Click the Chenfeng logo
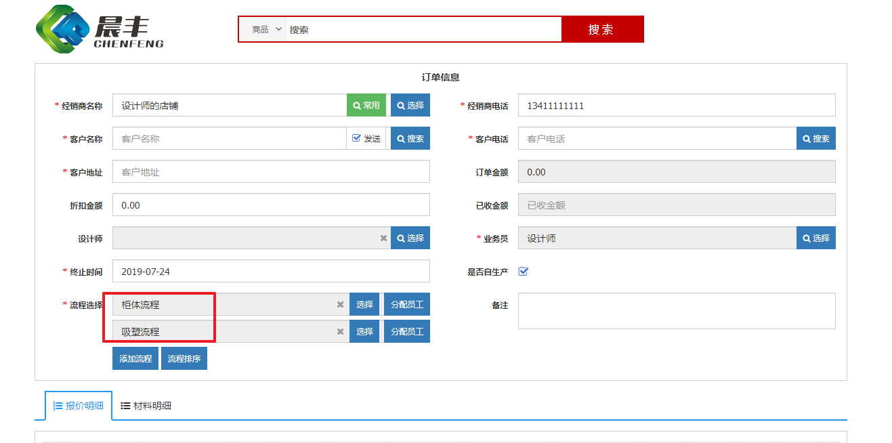The height and width of the screenshot is (443, 892). click(x=100, y=30)
